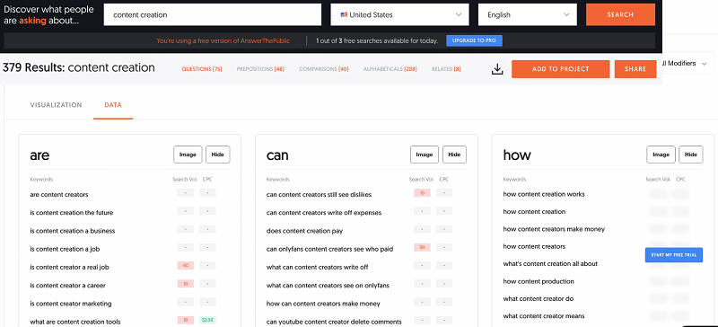Image resolution: width=718 pixels, height=327 pixels.
Task: Select the RELATED (8) tab
Action: coord(446,69)
